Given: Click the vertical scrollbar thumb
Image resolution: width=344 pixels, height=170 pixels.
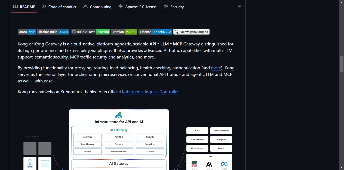Looking at the screenshot, I should tap(342, 64).
